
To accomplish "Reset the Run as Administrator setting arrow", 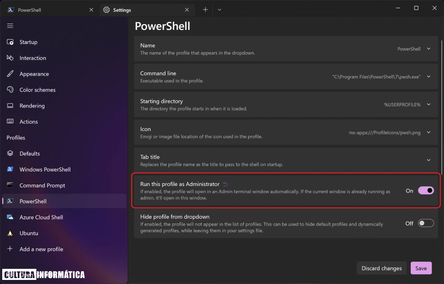I will click(x=225, y=184).
